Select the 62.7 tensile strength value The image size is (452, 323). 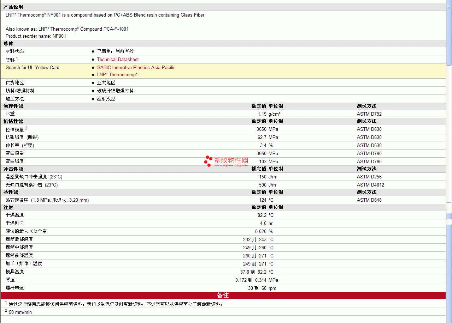(262, 137)
